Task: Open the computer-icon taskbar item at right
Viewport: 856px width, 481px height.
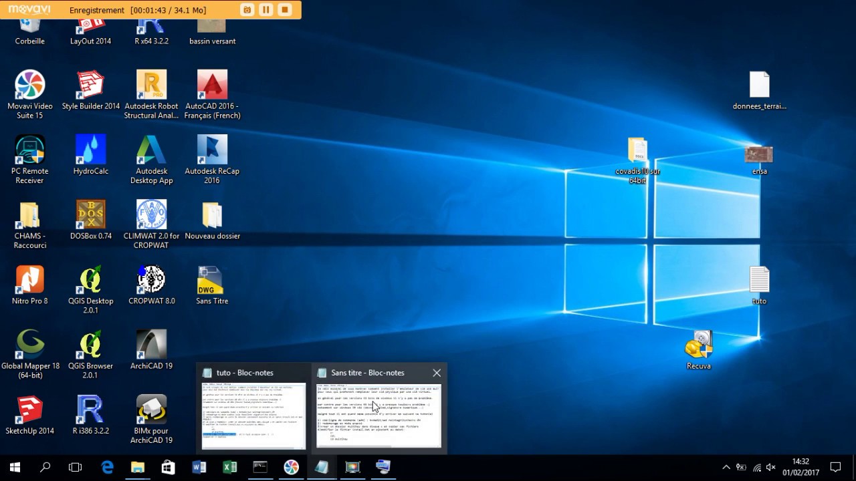Action: coord(383,468)
